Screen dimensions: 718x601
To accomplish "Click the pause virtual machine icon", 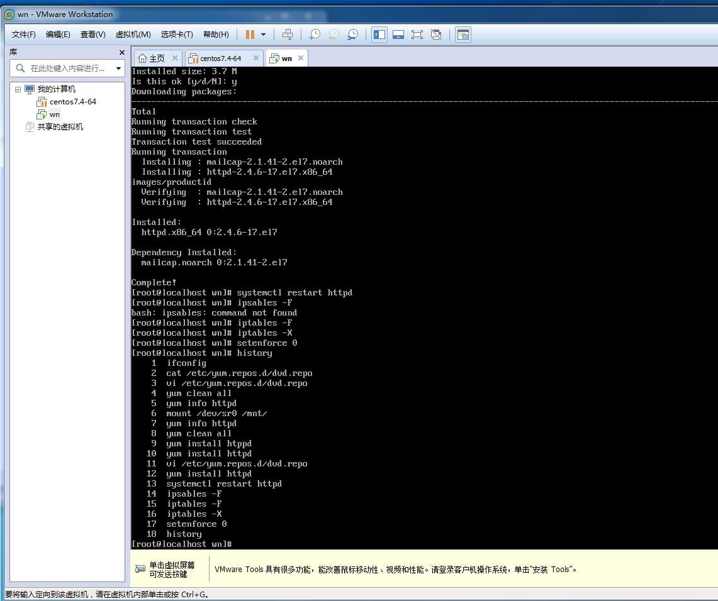I will [x=250, y=35].
